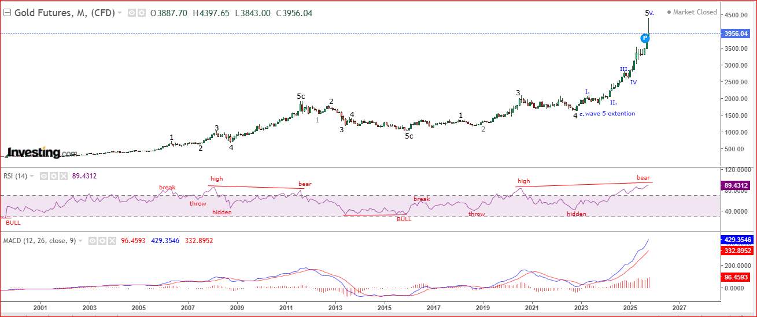Screen dimensions: 757x317
Task: Select the 'break' label near 2006 RSI
Action: [x=167, y=188]
